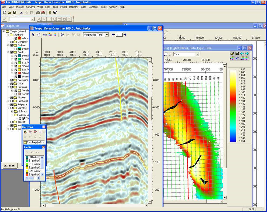Toggle the Contours folder checkbox
Screen dimensions: 267x212
pyautogui.click(x=11, y=42)
